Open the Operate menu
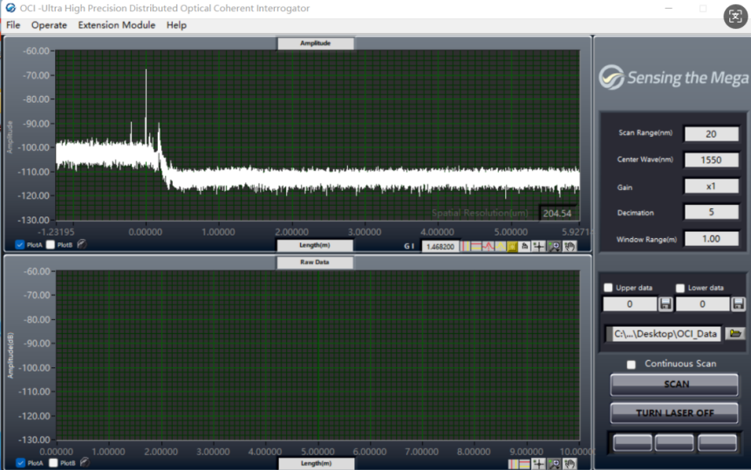The width and height of the screenshot is (751, 470). (49, 25)
